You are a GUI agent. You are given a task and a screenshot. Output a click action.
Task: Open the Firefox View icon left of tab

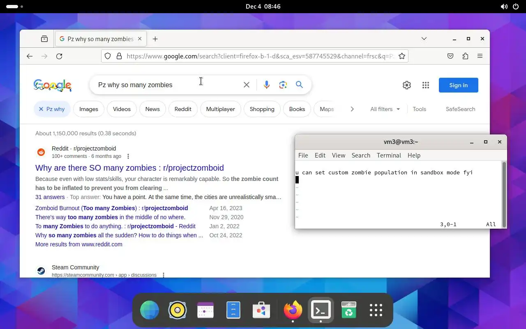click(44, 39)
